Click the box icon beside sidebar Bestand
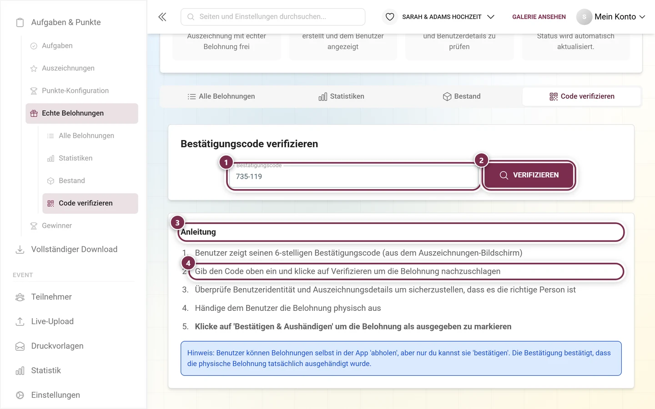 click(50, 181)
